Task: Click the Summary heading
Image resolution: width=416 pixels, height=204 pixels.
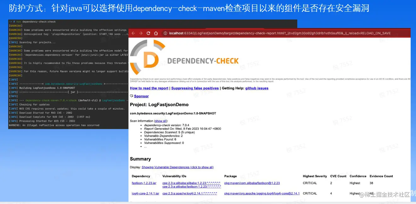Action: tap(140, 159)
